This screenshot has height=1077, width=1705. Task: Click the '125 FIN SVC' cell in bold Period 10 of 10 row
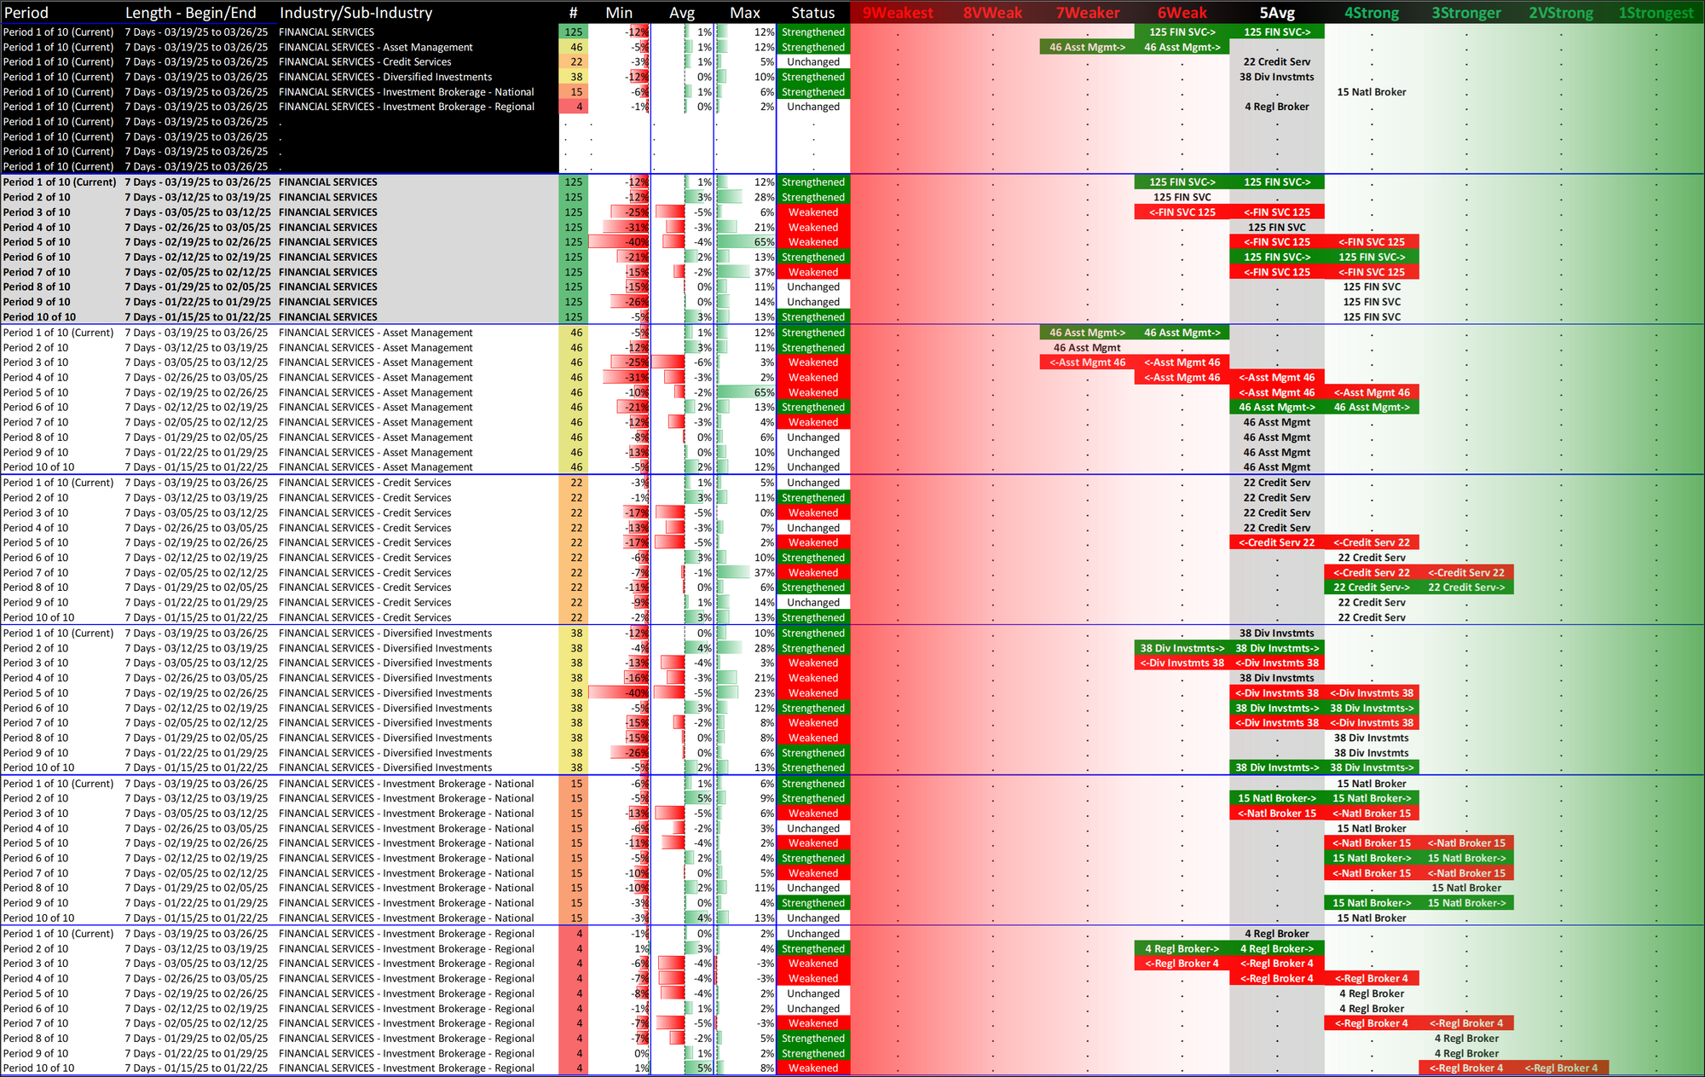1371,316
